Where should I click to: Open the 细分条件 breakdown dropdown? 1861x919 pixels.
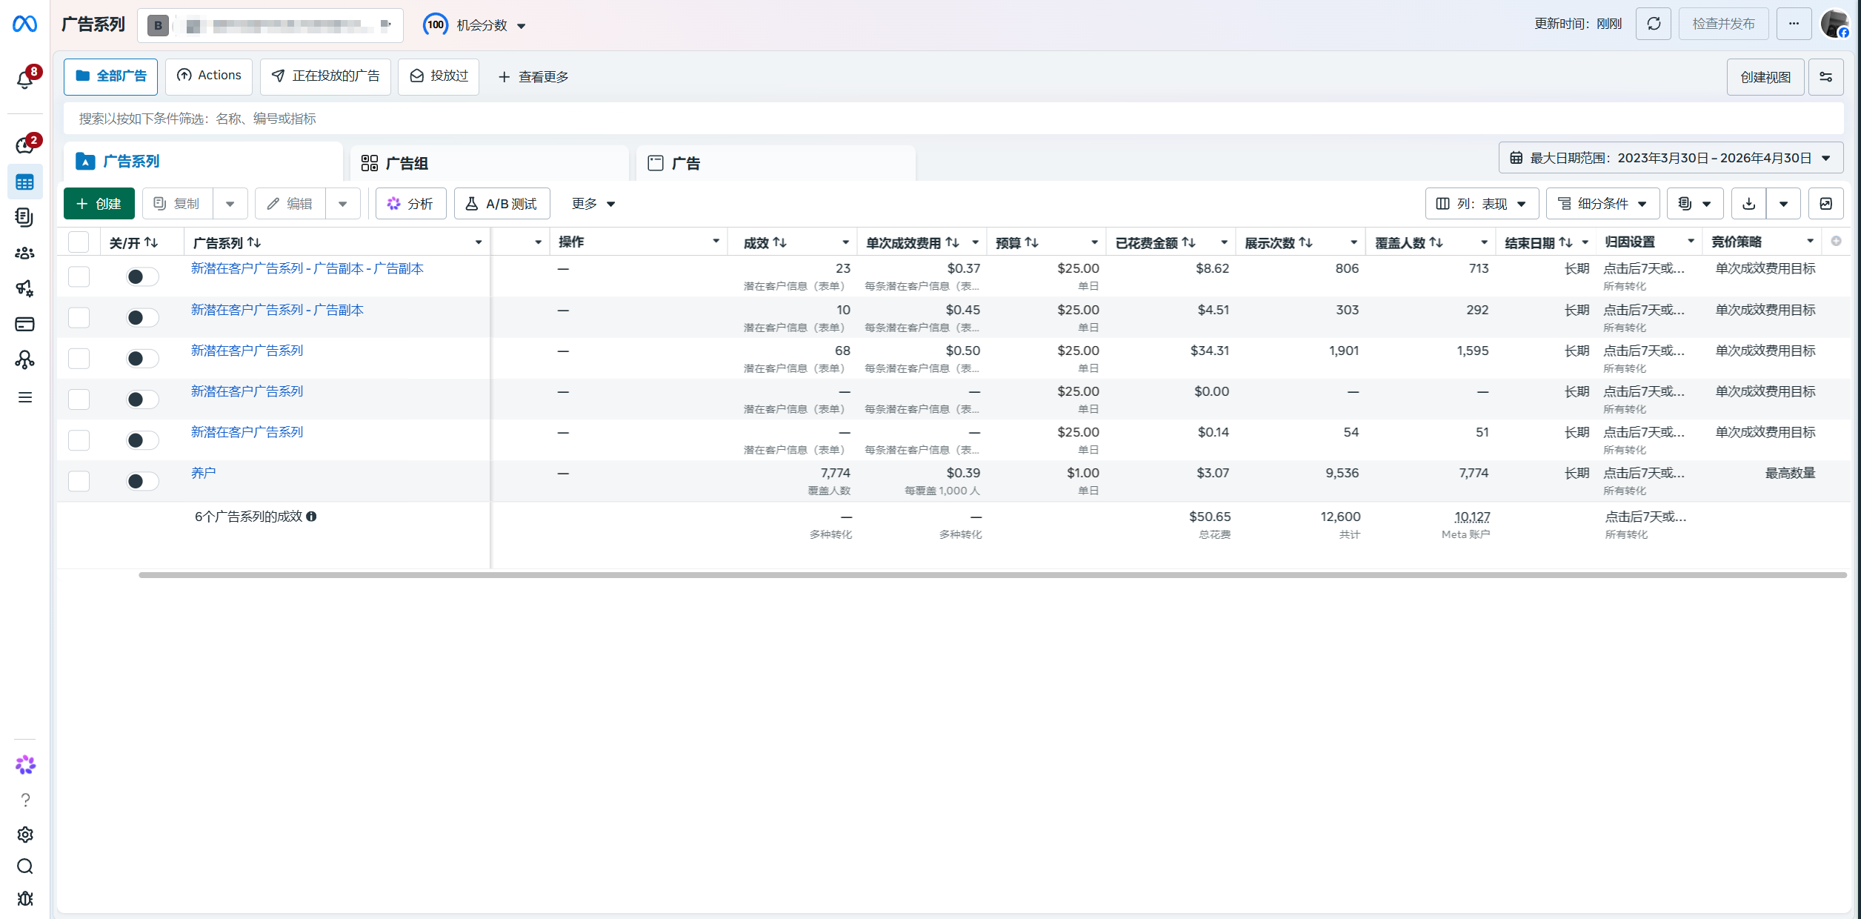[x=1602, y=204]
